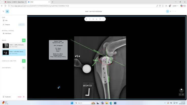Viewport: 187px width, 105px height.
Task: Select page 2 step indicator at top right
Action: [171, 11]
